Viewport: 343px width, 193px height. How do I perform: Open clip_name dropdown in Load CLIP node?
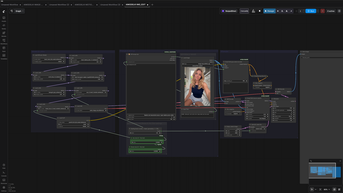click(x=73, y=122)
